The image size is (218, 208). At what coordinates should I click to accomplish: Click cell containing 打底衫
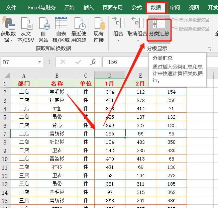tap(57, 100)
